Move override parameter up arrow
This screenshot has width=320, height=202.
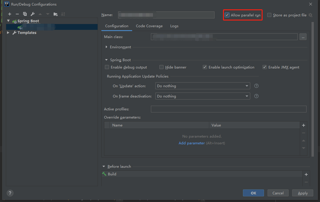tap(304, 141)
